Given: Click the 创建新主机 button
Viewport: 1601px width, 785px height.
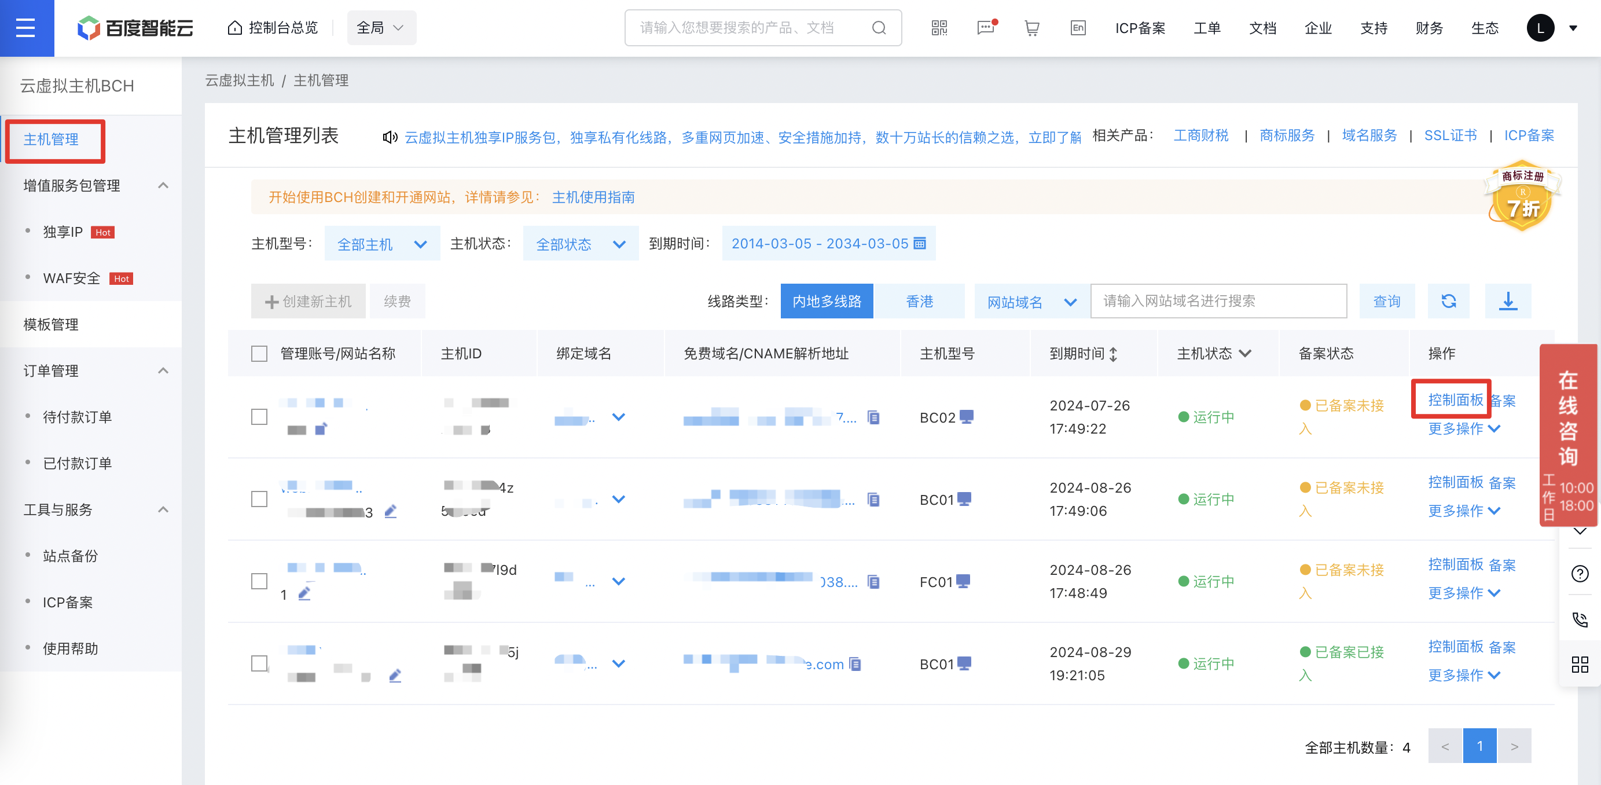Looking at the screenshot, I should 309,302.
